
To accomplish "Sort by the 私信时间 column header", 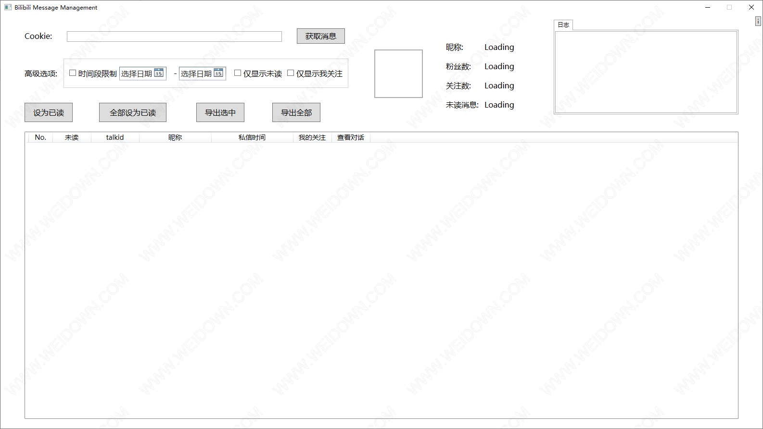I will point(252,137).
